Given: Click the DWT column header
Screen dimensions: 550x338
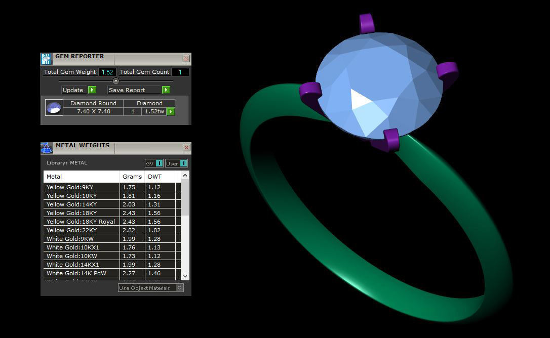Looking at the screenshot, I should click(x=160, y=177).
